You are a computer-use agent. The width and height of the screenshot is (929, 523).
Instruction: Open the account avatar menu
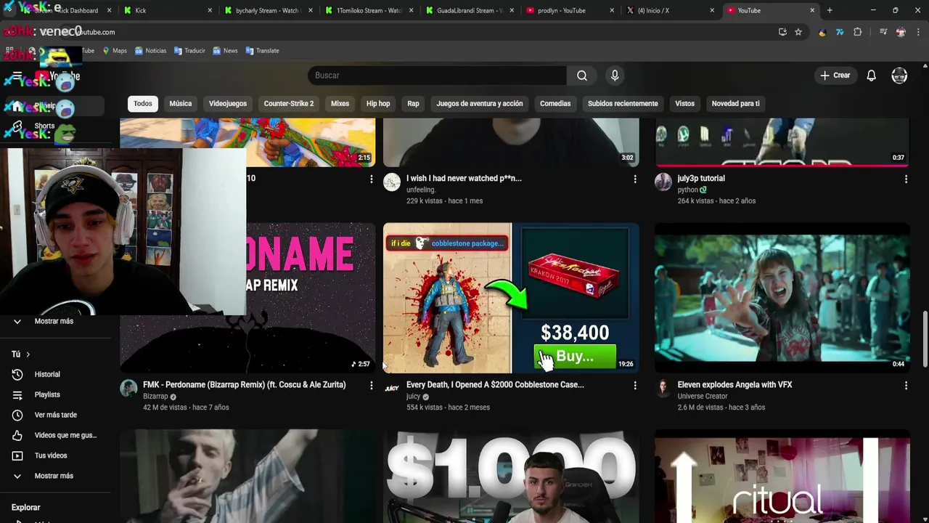[x=899, y=76]
